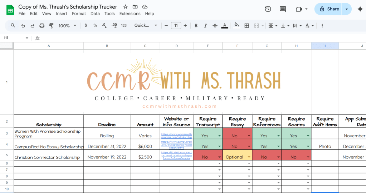366x193 pixels.
Task: Open the zoom 100% dropdown
Action: [67, 26]
